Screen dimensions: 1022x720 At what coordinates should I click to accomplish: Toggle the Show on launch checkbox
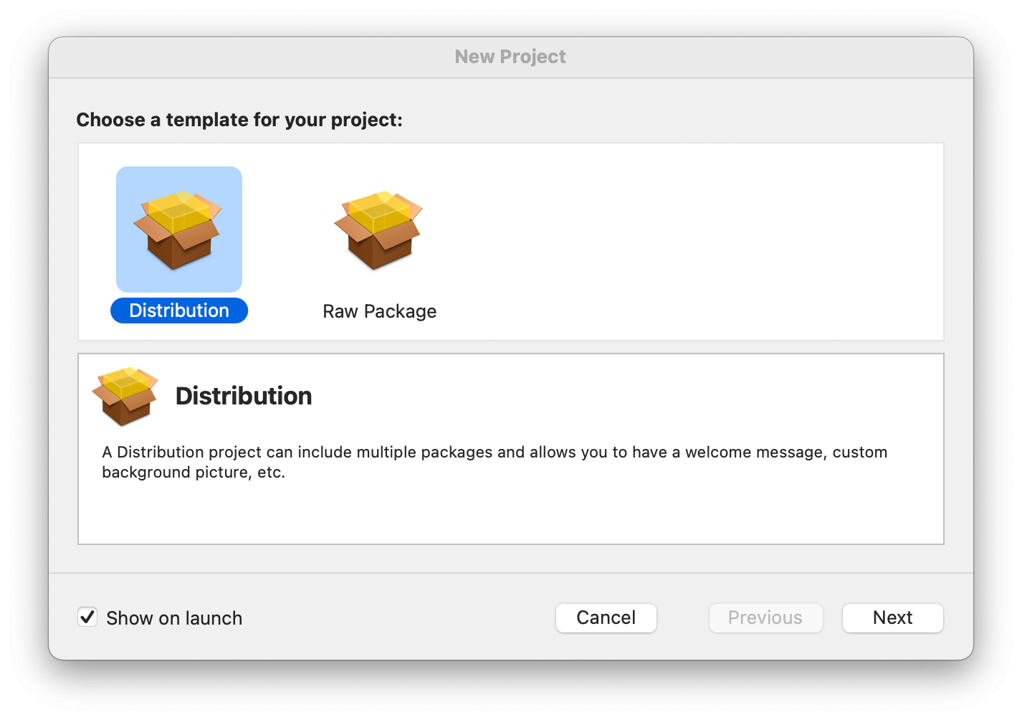87,617
